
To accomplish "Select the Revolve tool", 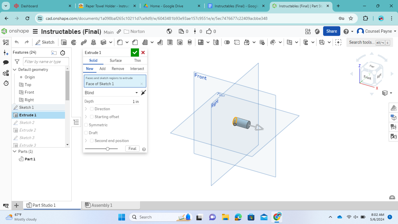I will tap(74, 42).
